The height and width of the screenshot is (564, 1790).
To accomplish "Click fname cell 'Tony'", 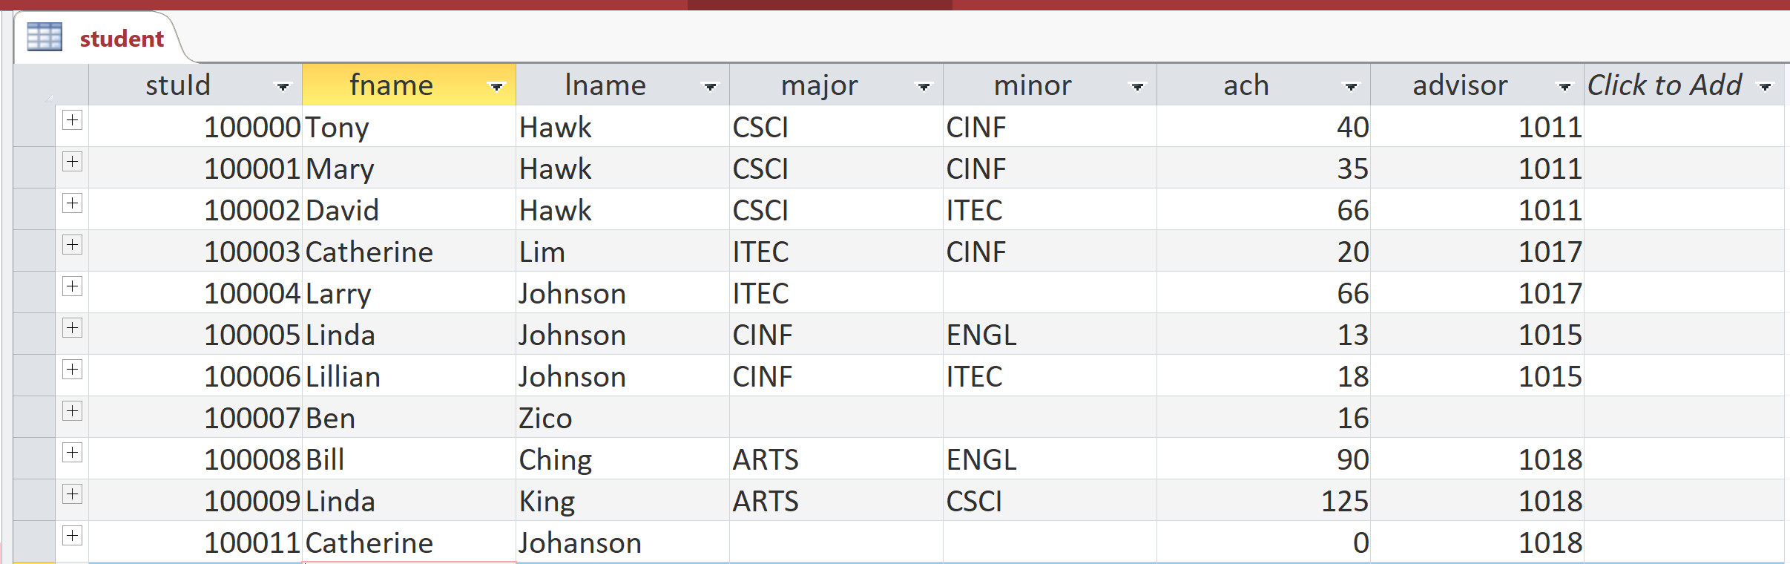I will pos(409,126).
